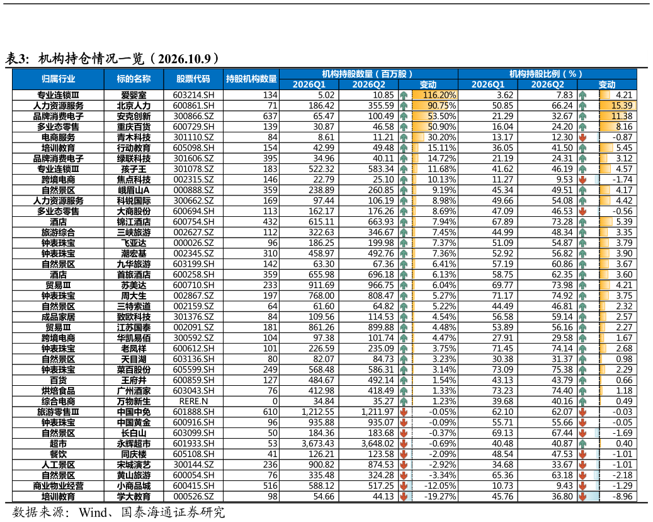
Task: Click red down arrow beside -0.37% in 长白山 row
Action: 404,433
